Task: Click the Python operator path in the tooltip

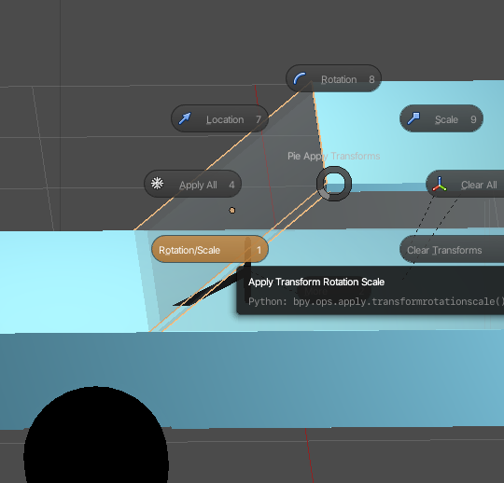Action: click(399, 301)
